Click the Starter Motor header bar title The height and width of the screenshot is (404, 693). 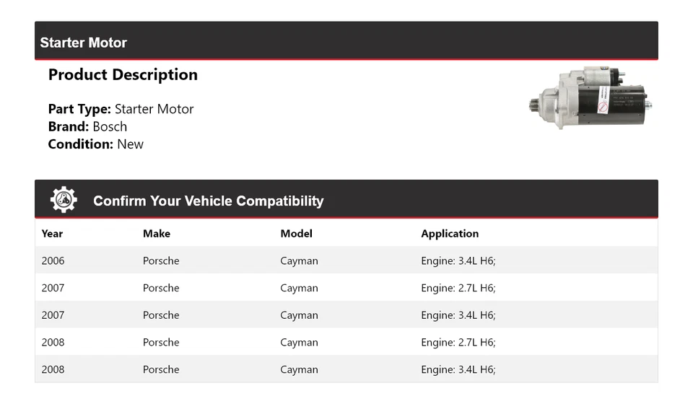pos(83,43)
